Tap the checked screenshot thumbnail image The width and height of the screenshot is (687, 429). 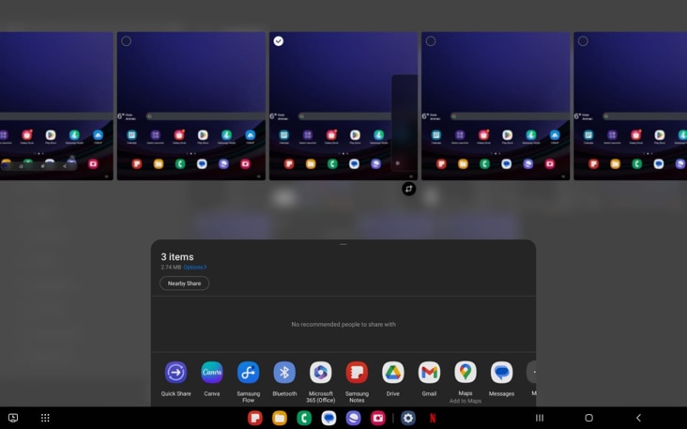click(x=343, y=105)
